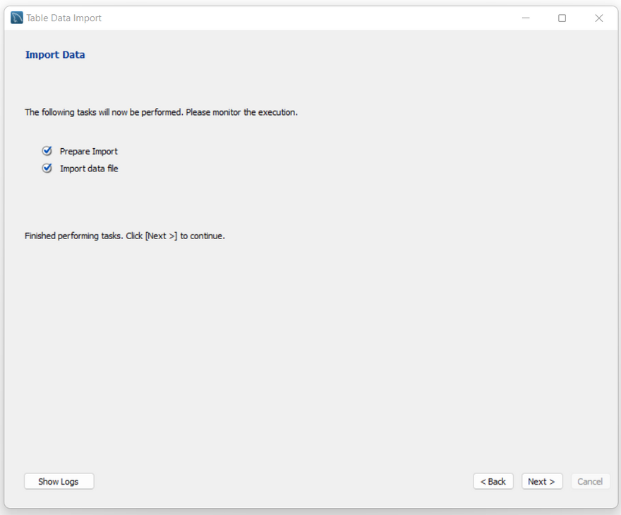Click the Table Data Import title text
Screen dimensions: 621x515
point(64,18)
